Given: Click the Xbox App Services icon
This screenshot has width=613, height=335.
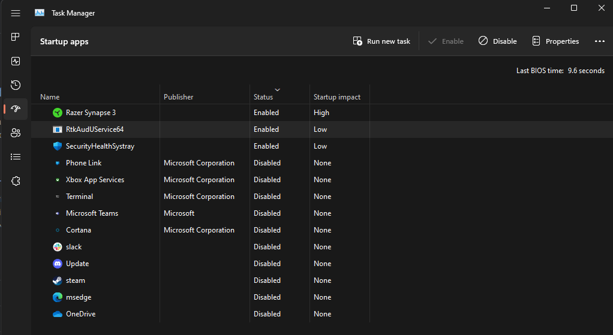Looking at the screenshot, I should 58,180.
